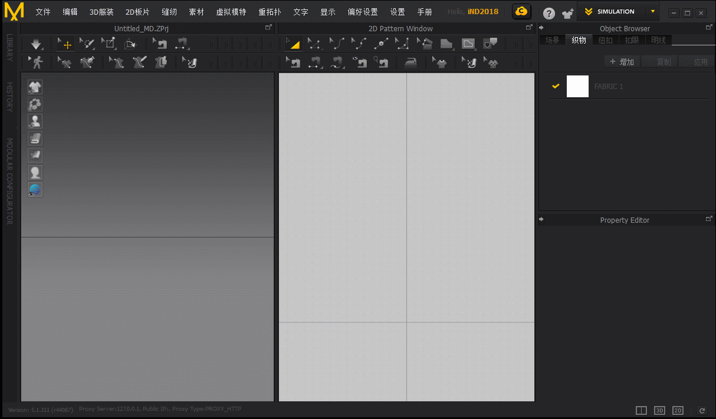Select the Steam iron tool
The height and width of the screenshot is (419, 716).
pyautogui.click(x=410, y=62)
